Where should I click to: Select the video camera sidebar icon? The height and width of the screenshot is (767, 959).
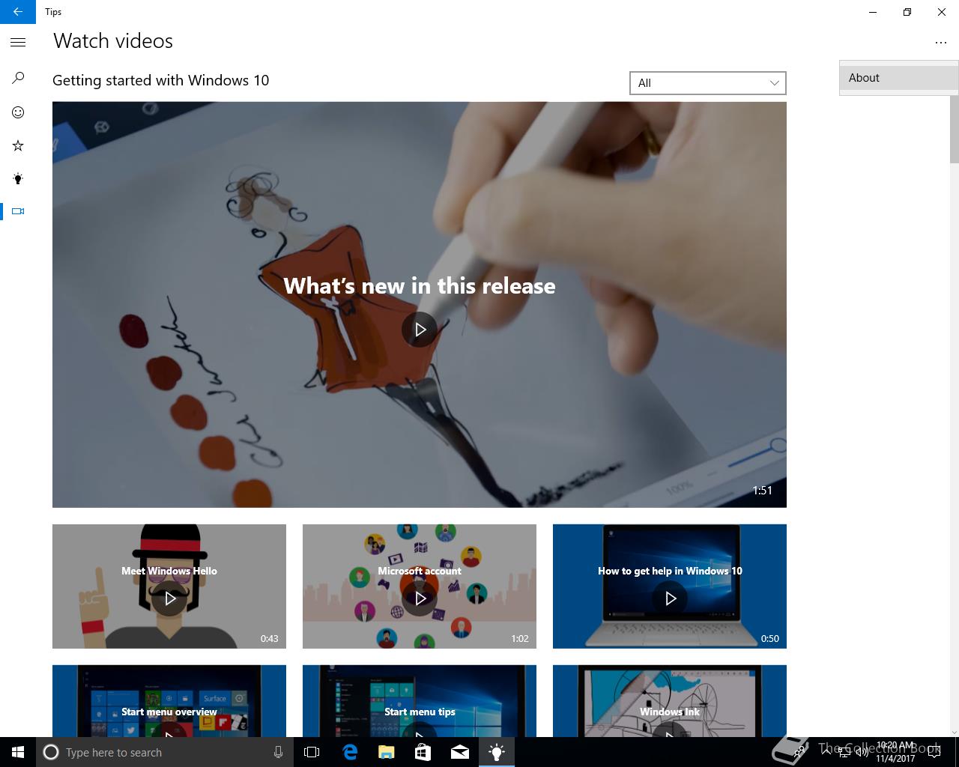18,211
